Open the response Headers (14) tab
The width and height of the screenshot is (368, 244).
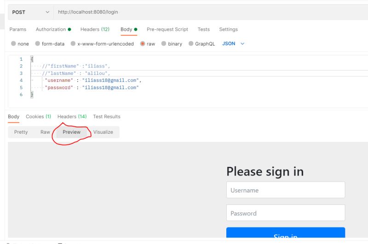[72, 117]
